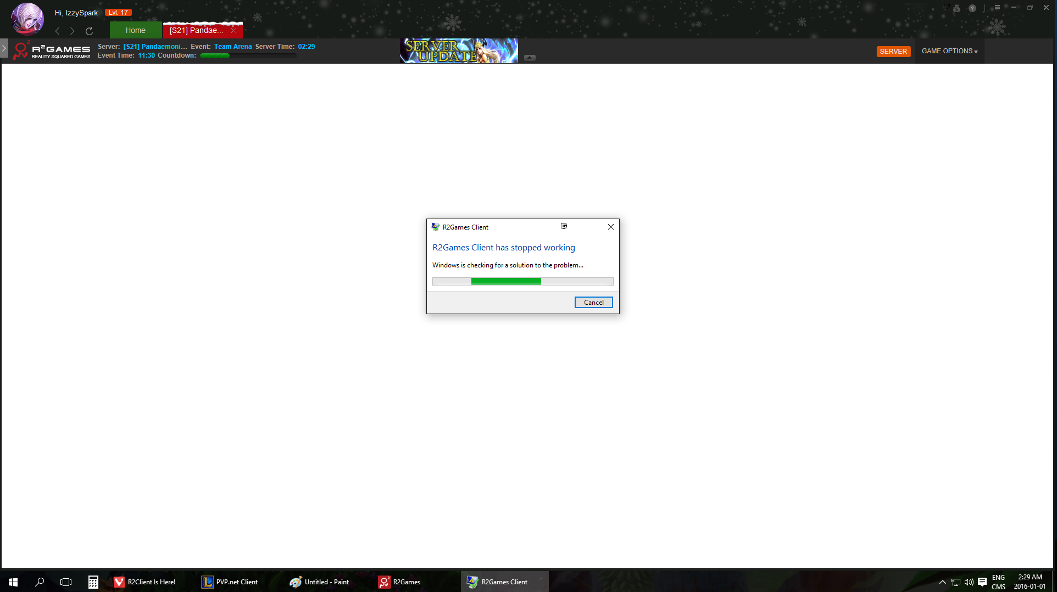Expand the left sidebar panel arrow
The image size is (1057, 592).
tap(4, 48)
